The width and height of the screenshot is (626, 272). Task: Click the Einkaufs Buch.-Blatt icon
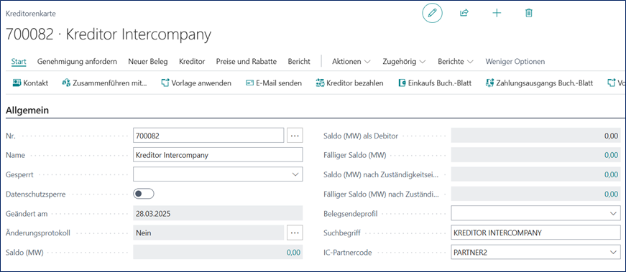click(x=402, y=83)
